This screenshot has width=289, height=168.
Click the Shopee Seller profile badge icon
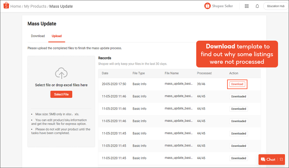point(207,6)
